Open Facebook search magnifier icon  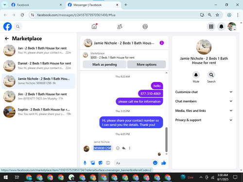(18, 27)
